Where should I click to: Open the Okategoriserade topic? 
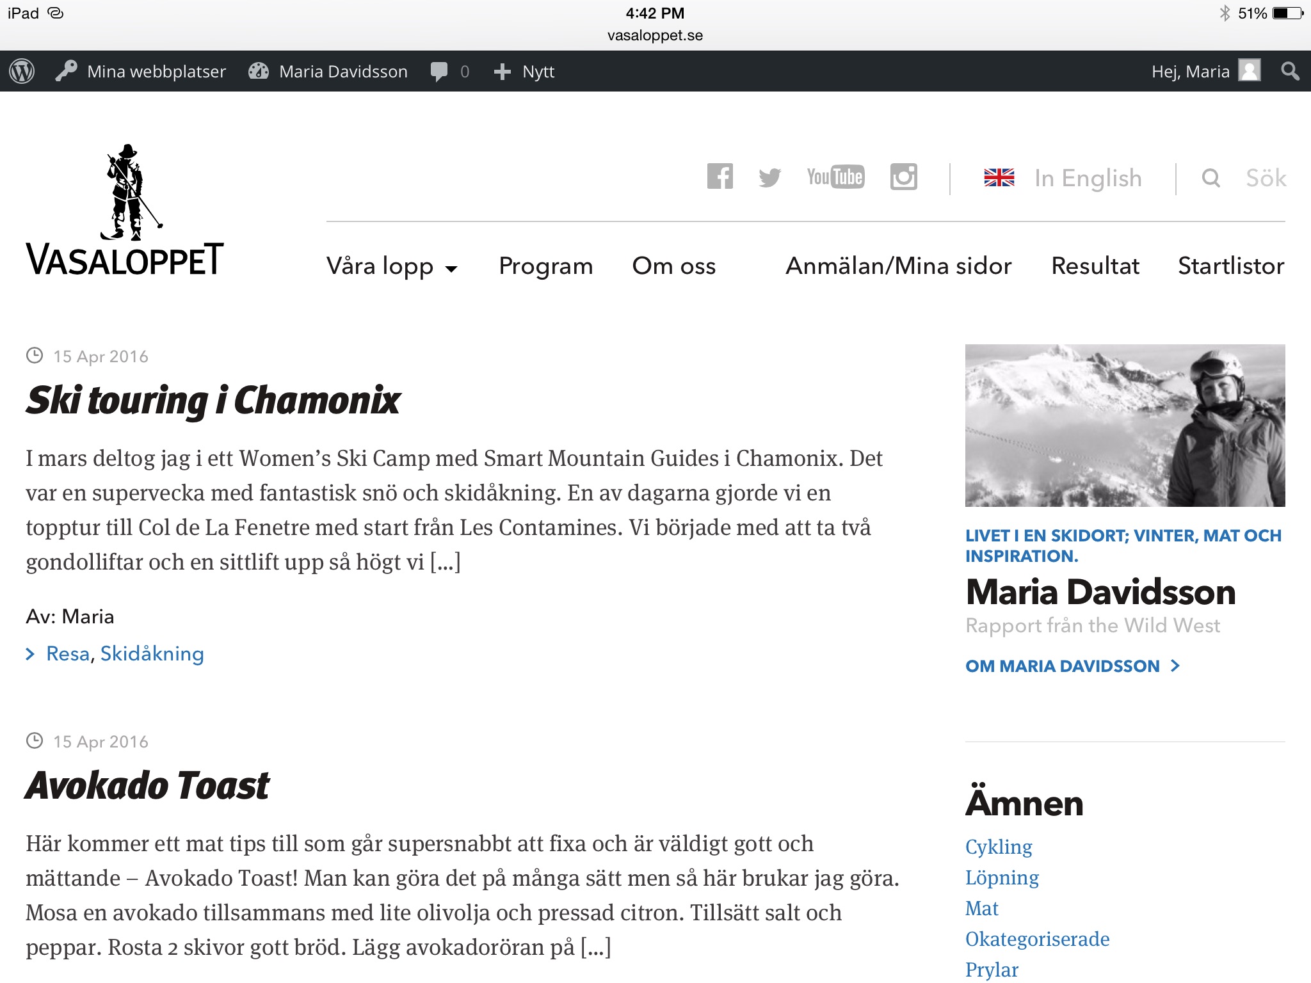click(x=1038, y=939)
